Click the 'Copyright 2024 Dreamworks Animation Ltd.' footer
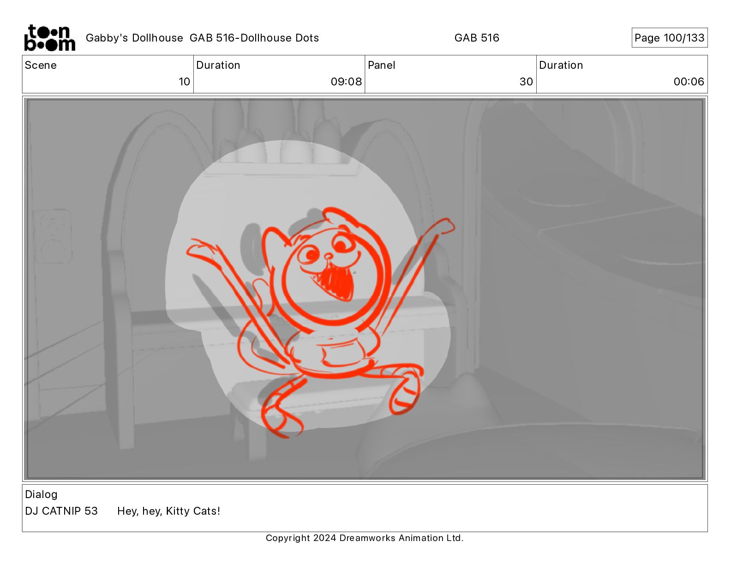The image size is (731, 565). (x=365, y=538)
